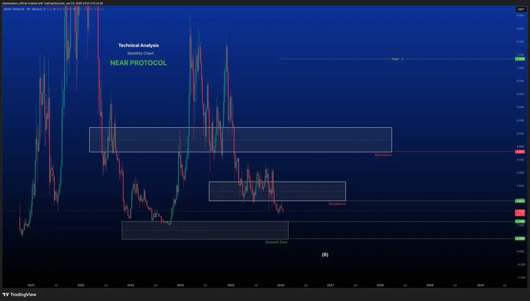Image resolution: width=530 pixels, height=301 pixels.
Task: Click the Monthly Chart subtitle
Action: pyautogui.click(x=140, y=53)
